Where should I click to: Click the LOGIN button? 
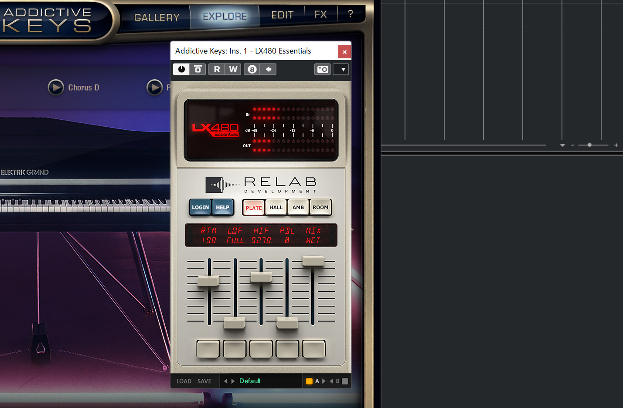pos(201,207)
